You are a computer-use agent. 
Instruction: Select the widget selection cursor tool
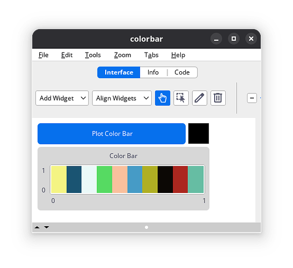pos(181,98)
